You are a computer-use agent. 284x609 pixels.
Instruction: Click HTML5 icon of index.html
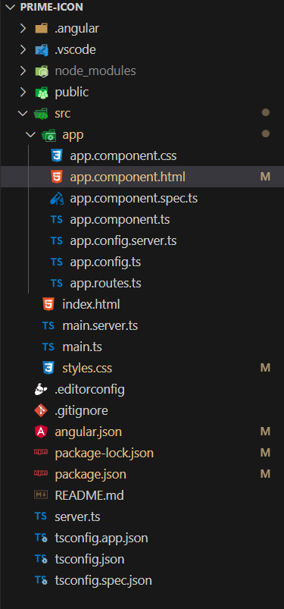pos(48,305)
